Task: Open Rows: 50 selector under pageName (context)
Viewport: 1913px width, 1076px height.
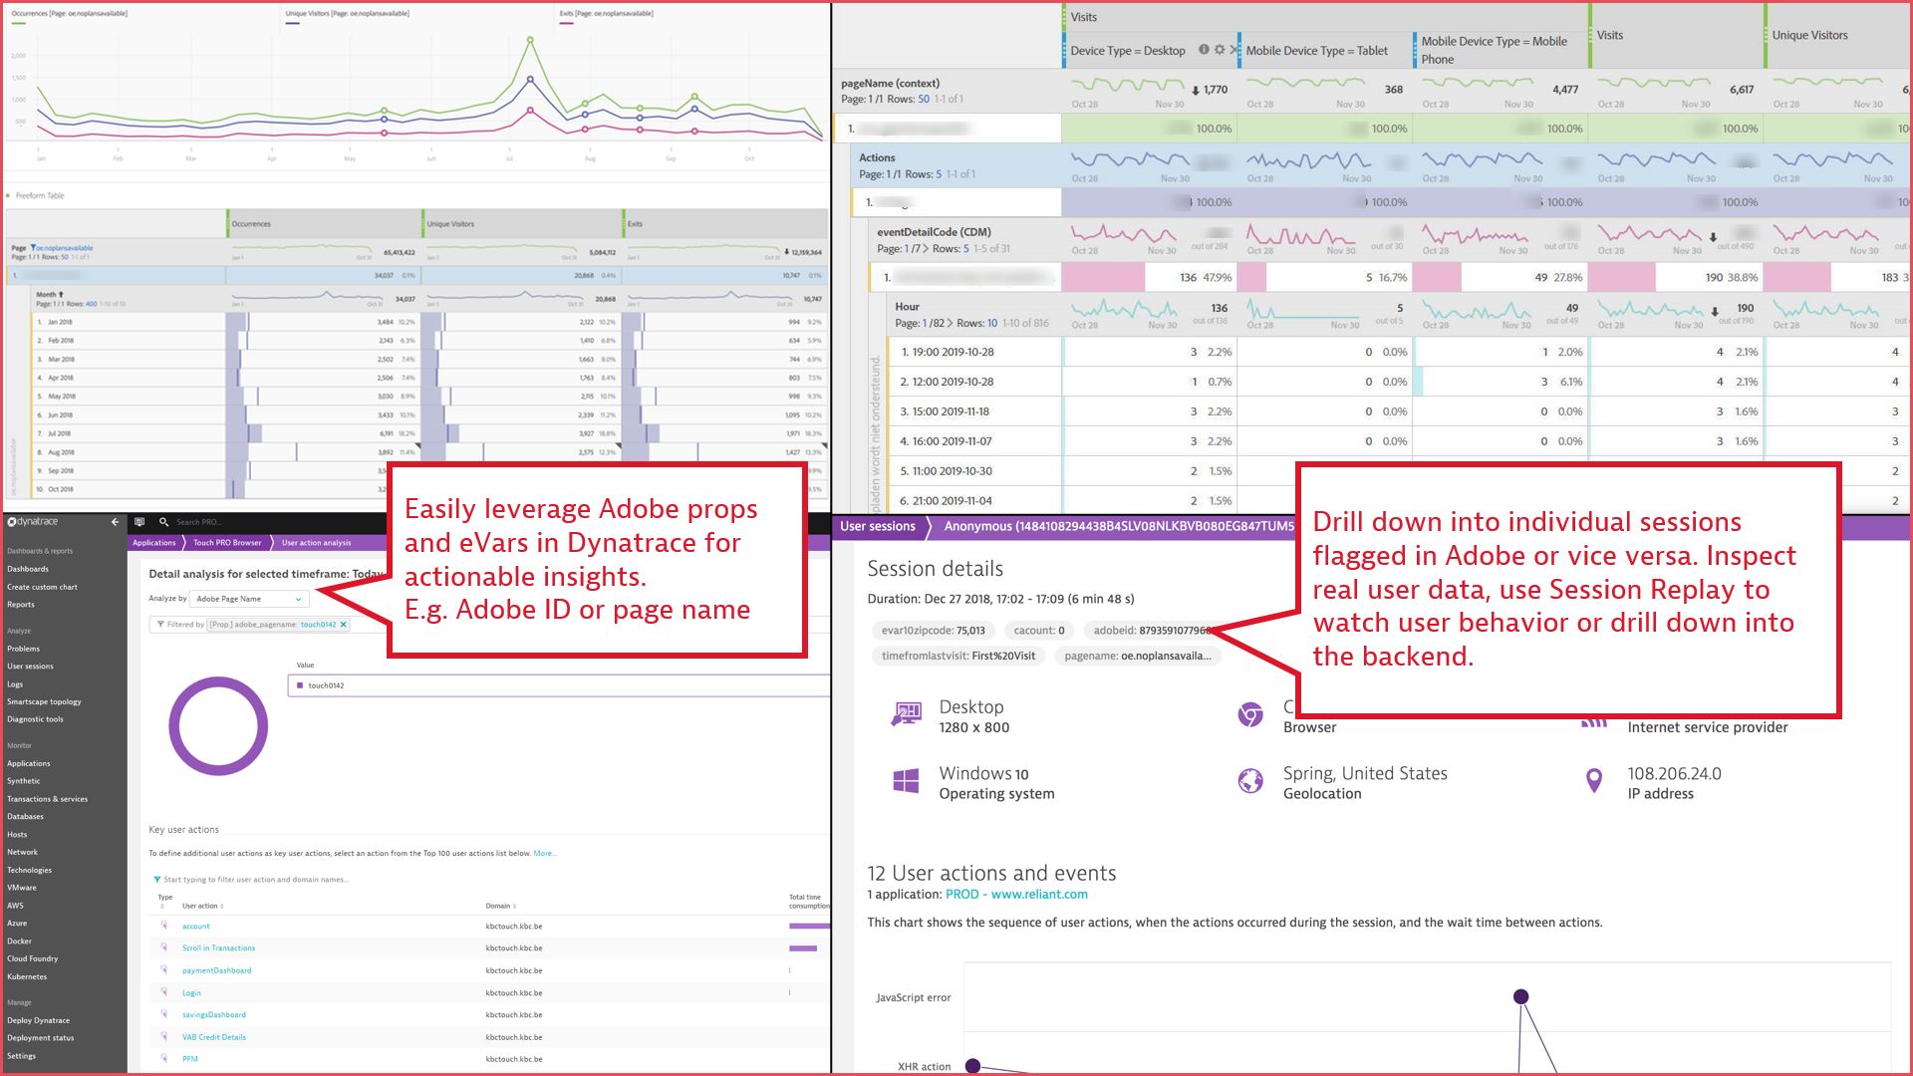Action: pos(924,99)
